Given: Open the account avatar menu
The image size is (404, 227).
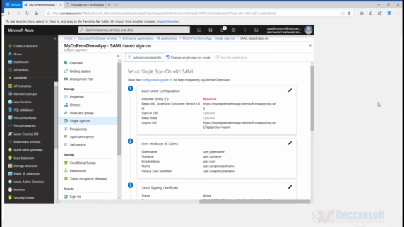Looking at the screenshot, I should tap(309, 30).
